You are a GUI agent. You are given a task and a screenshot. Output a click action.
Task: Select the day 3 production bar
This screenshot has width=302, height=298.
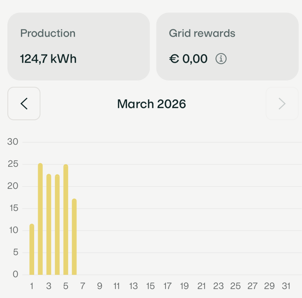click(49, 225)
